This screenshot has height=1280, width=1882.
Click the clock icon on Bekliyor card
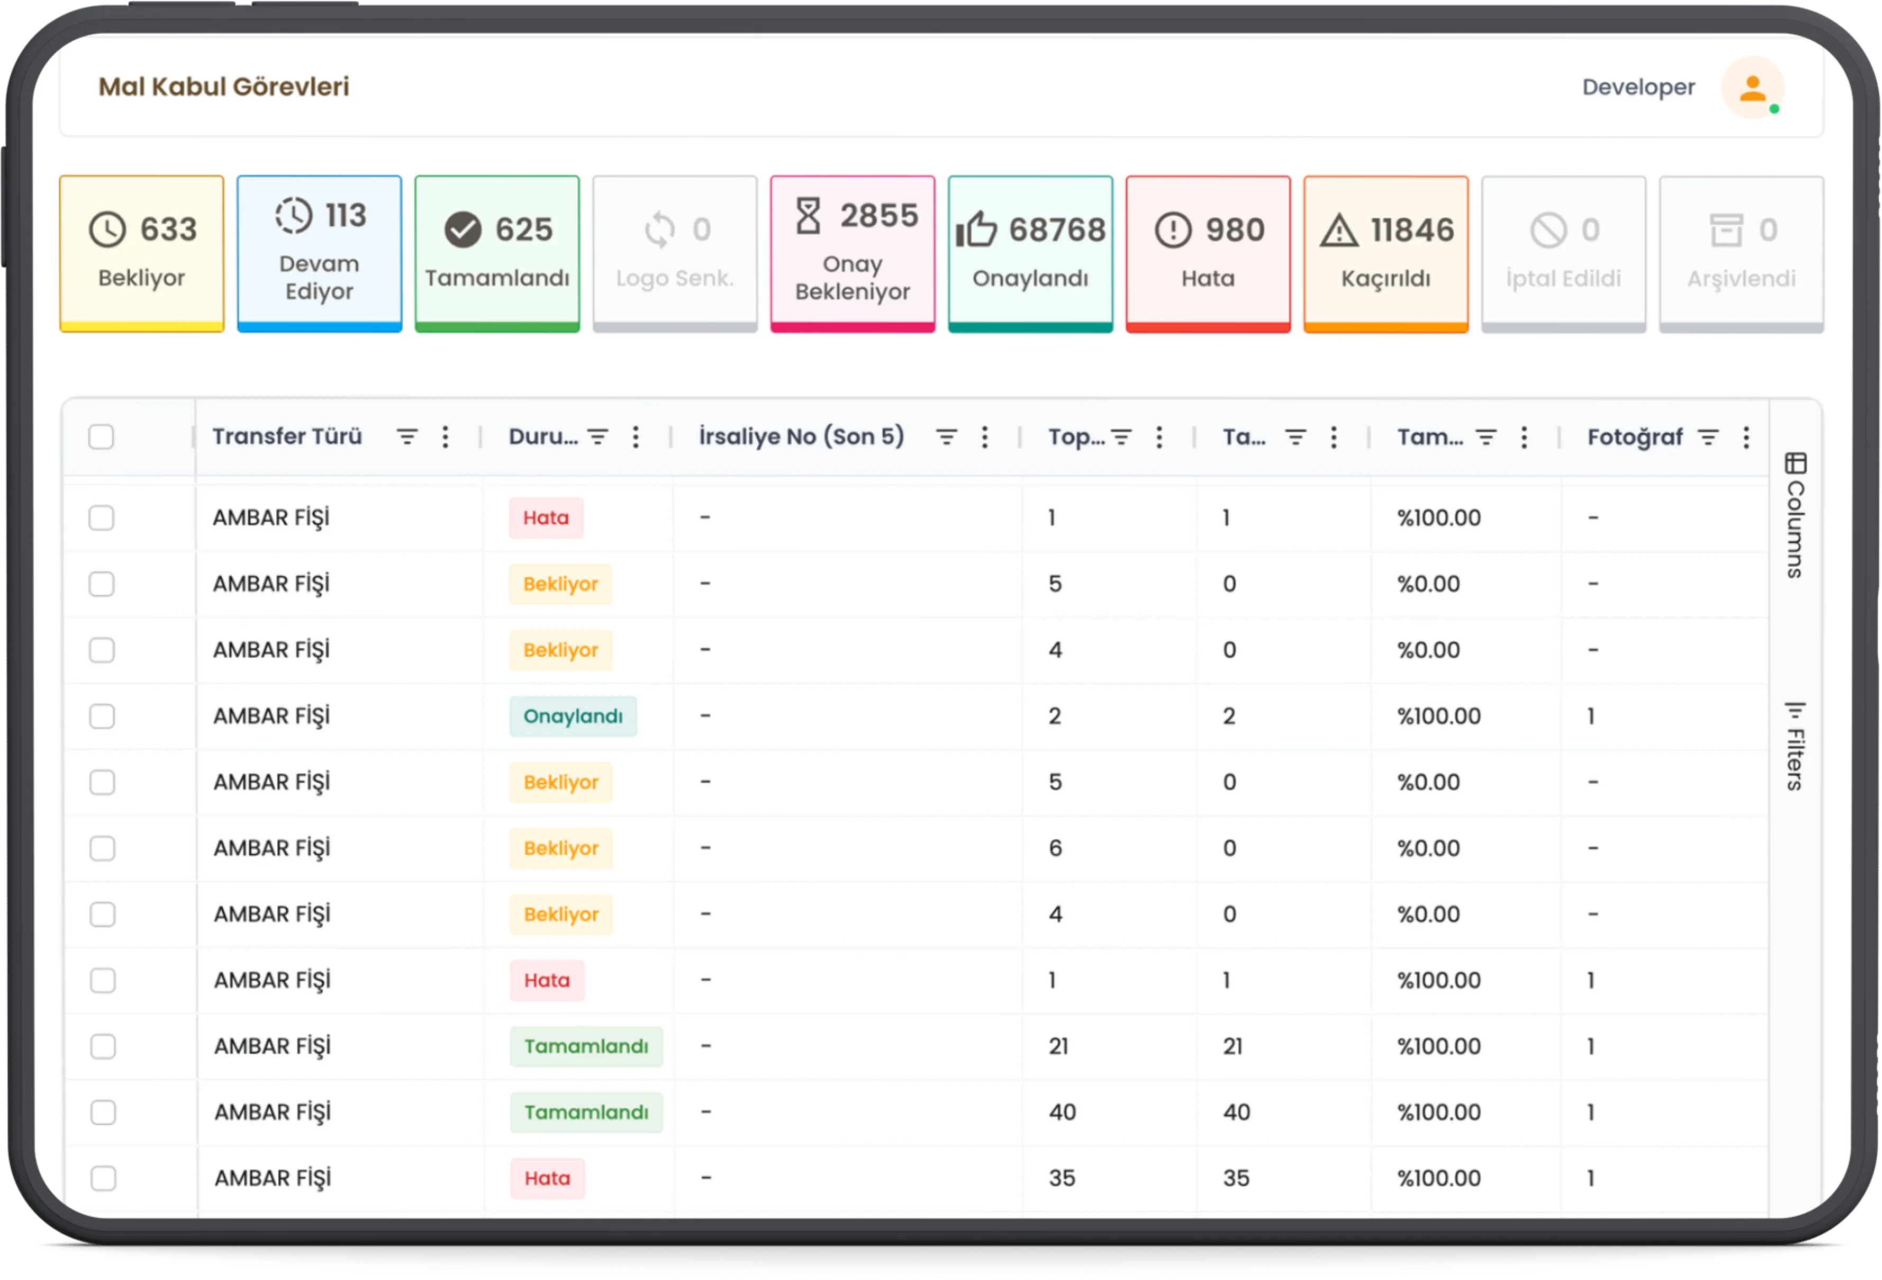[x=107, y=229]
